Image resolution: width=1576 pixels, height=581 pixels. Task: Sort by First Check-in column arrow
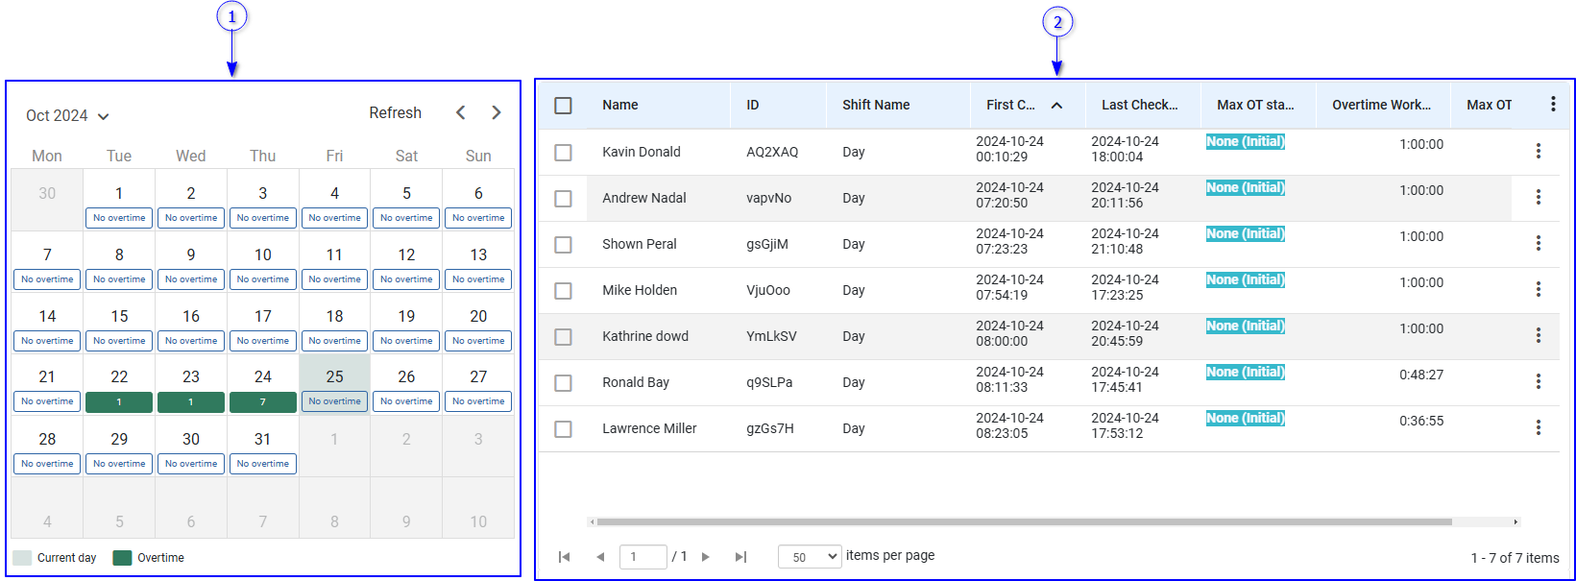click(1056, 106)
